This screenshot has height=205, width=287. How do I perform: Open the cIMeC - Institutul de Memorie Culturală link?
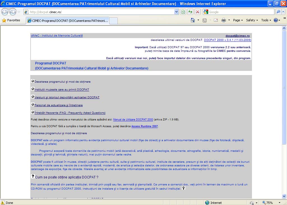[57, 36]
